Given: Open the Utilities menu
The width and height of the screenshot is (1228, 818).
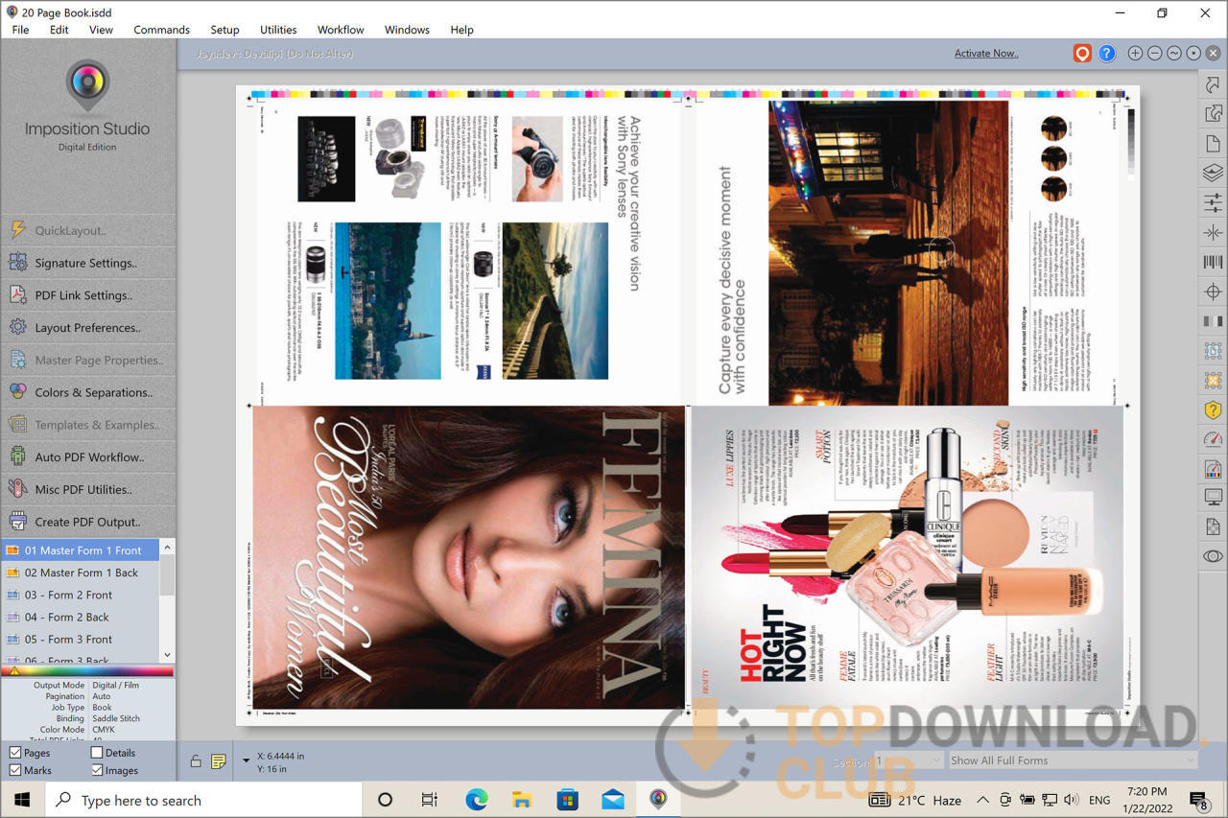Looking at the screenshot, I should pyautogui.click(x=278, y=30).
